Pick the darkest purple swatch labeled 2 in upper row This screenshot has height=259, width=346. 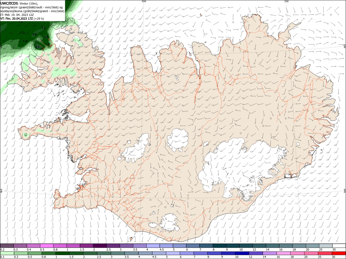100,246
